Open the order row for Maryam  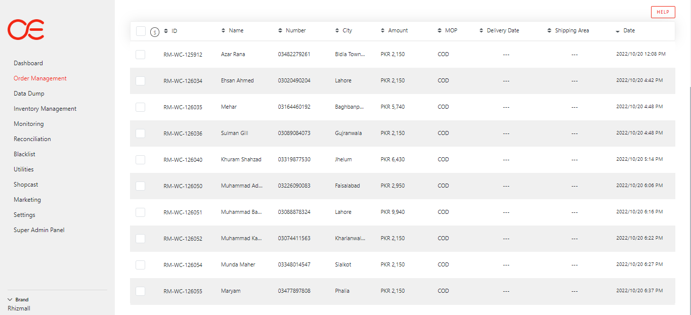(231, 291)
